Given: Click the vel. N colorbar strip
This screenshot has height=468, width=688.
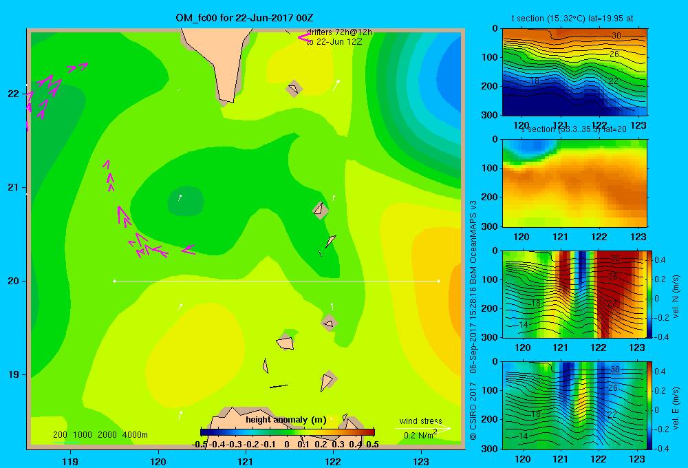Looking at the screenshot, I should coord(650,294).
